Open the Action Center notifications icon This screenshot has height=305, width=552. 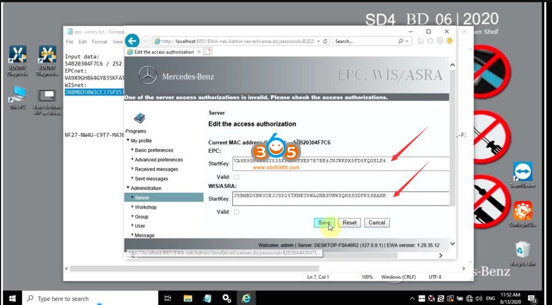click(x=532, y=299)
